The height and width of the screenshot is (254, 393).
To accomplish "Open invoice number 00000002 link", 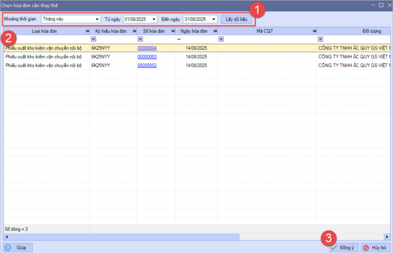I will (x=147, y=65).
